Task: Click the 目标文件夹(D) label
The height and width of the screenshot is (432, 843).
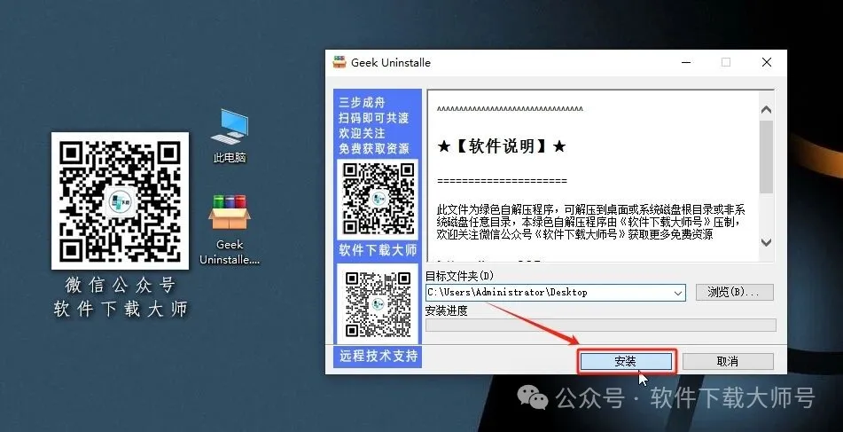Action: [459, 276]
